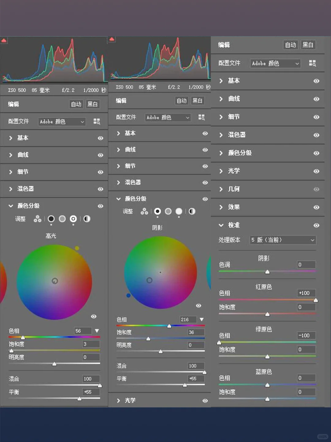Expand the 基本 section in the 高光 panel
Image resolution: width=331 pixels, height=442 pixels.
pos(11,138)
